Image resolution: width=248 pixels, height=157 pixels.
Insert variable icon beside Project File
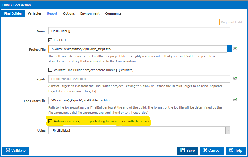pos(235,48)
